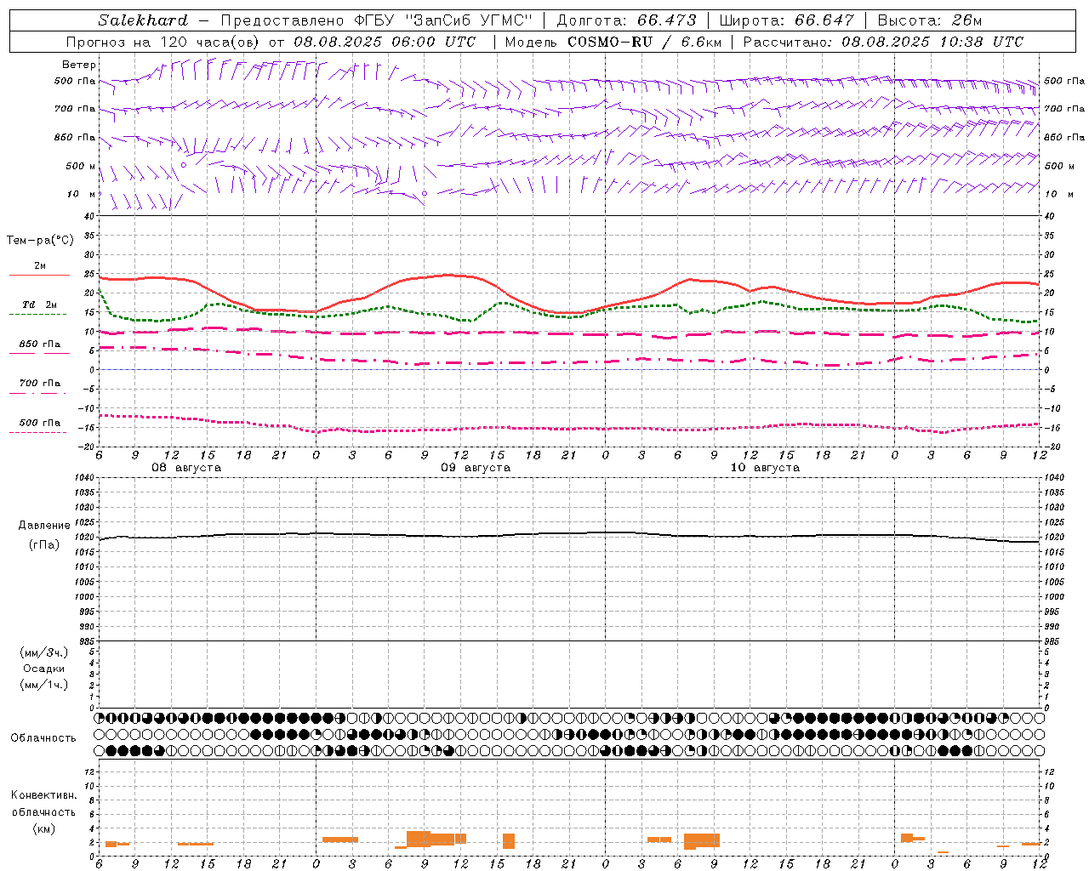The height and width of the screenshot is (871, 1089).
Task: Click the 500 м wind level label on the left
Action: [81, 166]
